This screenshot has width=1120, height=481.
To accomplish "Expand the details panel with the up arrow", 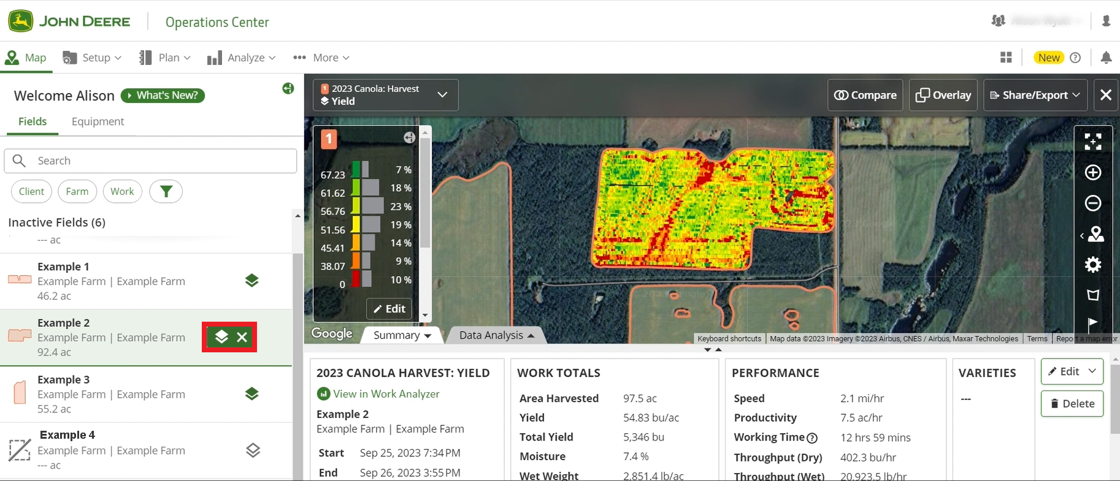I will point(719,350).
